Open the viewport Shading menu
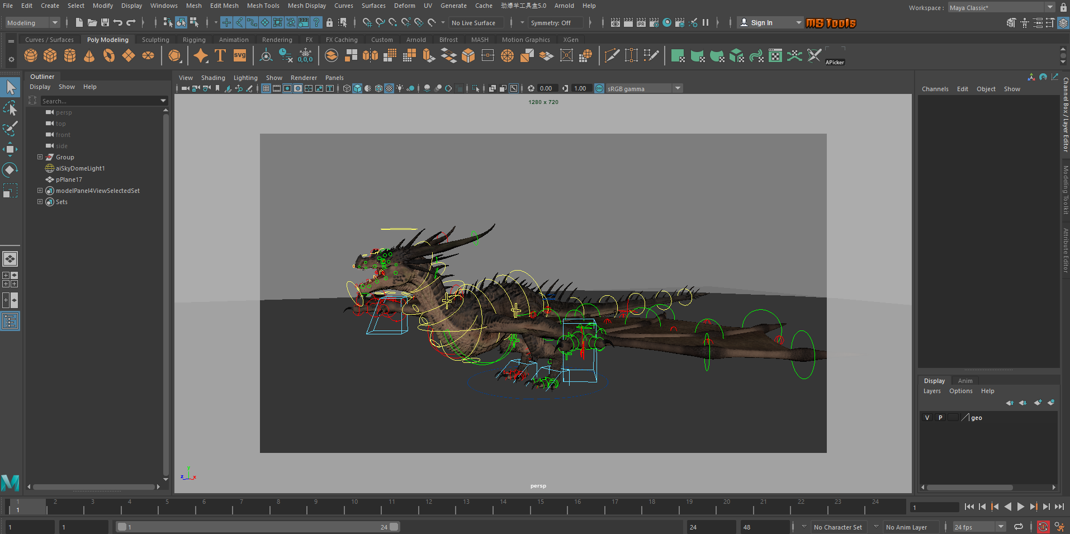1070x534 pixels. click(213, 78)
